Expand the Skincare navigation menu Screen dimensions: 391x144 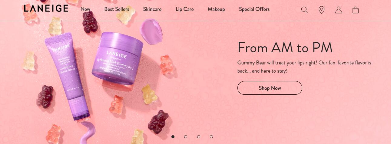click(152, 9)
